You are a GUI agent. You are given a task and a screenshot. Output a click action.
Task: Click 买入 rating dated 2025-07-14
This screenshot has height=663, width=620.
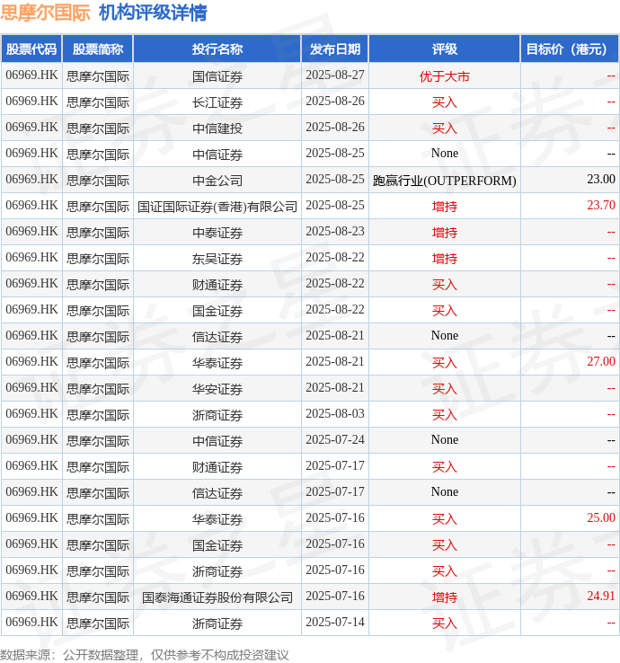tap(445, 623)
